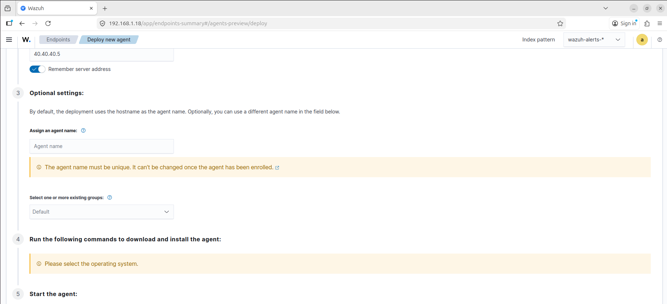The image size is (667, 304).
Task: Click help icon beside existing groups label
Action: coord(110,197)
